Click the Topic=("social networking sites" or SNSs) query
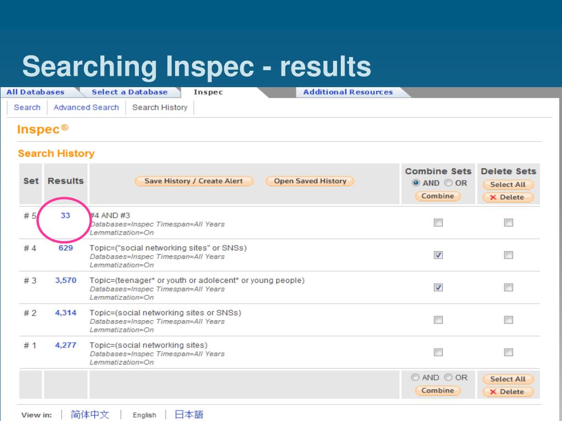This screenshot has width=562, height=421. pos(168,248)
